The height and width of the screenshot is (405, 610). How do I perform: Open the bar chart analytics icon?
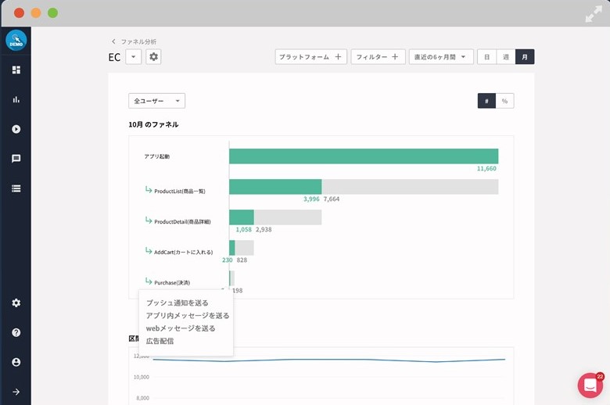point(16,99)
